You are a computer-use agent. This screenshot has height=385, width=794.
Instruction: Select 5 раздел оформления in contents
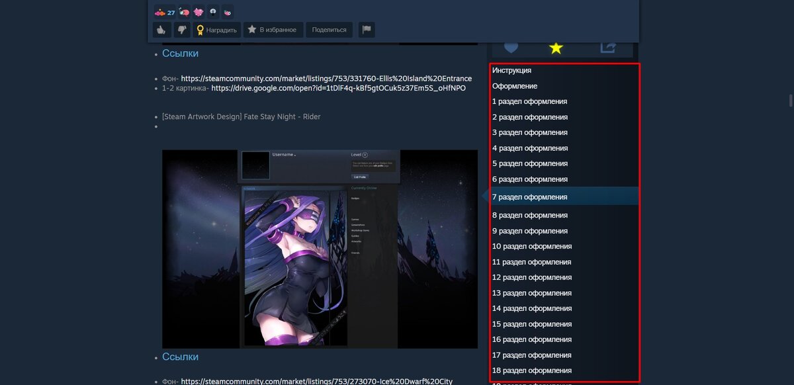point(529,163)
